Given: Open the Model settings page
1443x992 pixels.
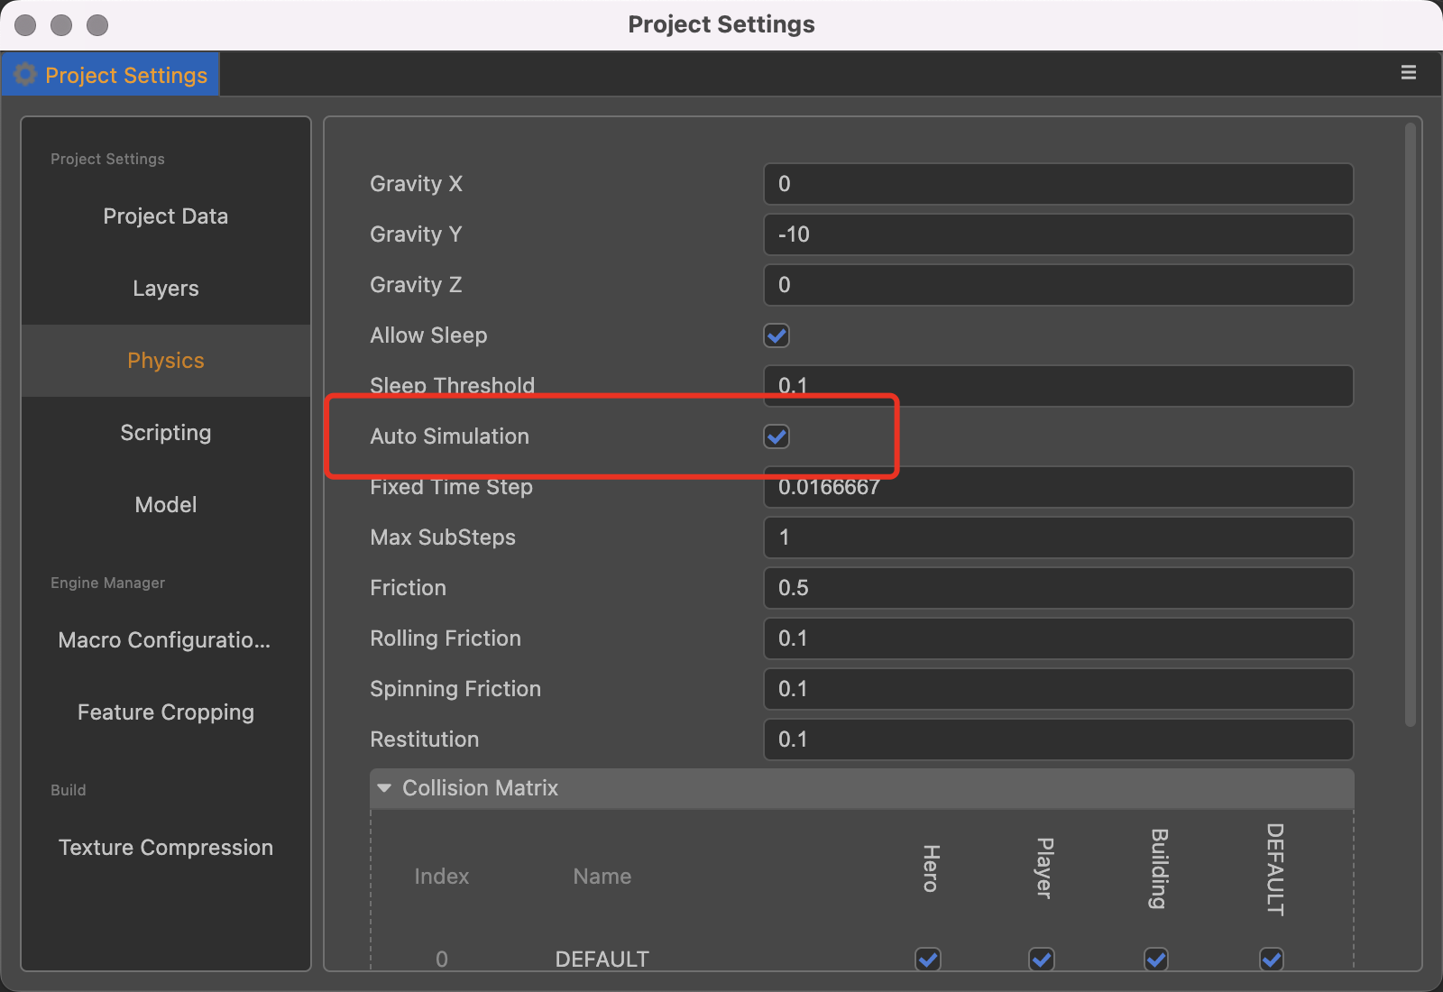Looking at the screenshot, I should coord(166,505).
